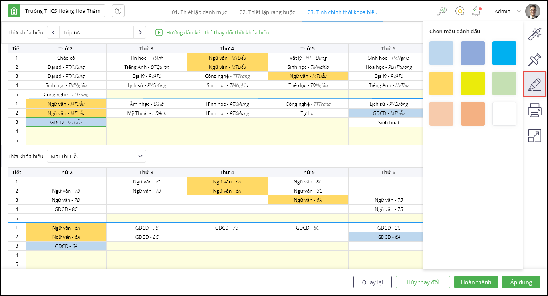
Task: Open the notifications bell
Action: click(x=476, y=11)
